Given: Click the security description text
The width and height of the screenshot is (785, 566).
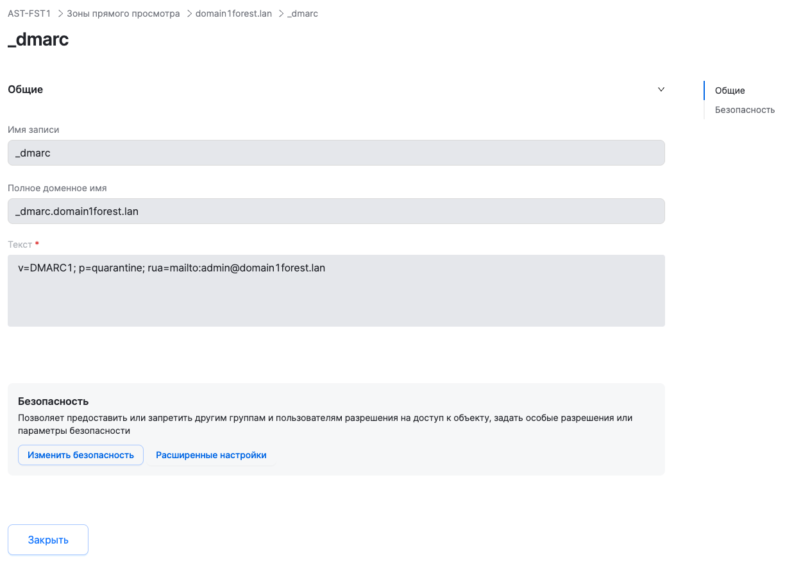Looking at the screenshot, I should click(325, 424).
